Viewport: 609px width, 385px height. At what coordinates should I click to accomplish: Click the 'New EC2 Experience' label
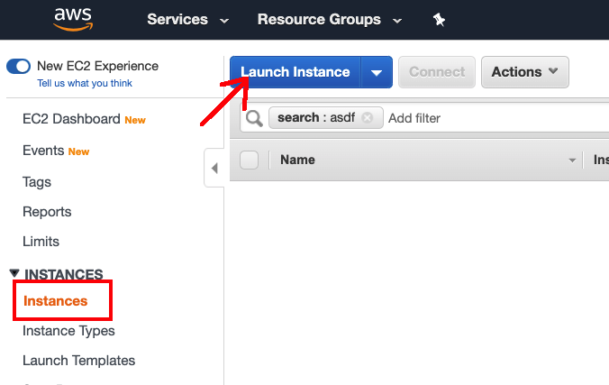pos(98,66)
